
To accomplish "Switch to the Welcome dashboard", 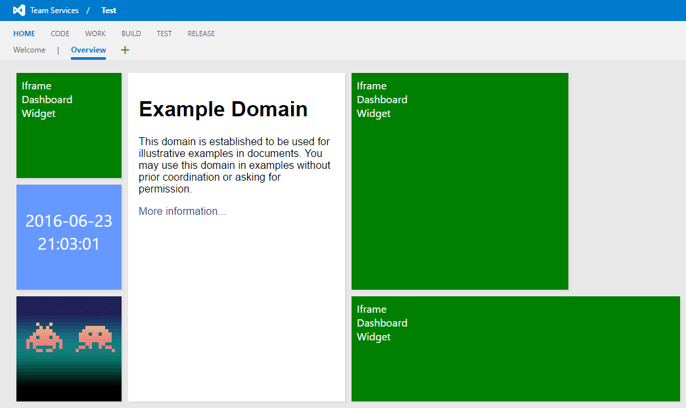I will click(29, 49).
